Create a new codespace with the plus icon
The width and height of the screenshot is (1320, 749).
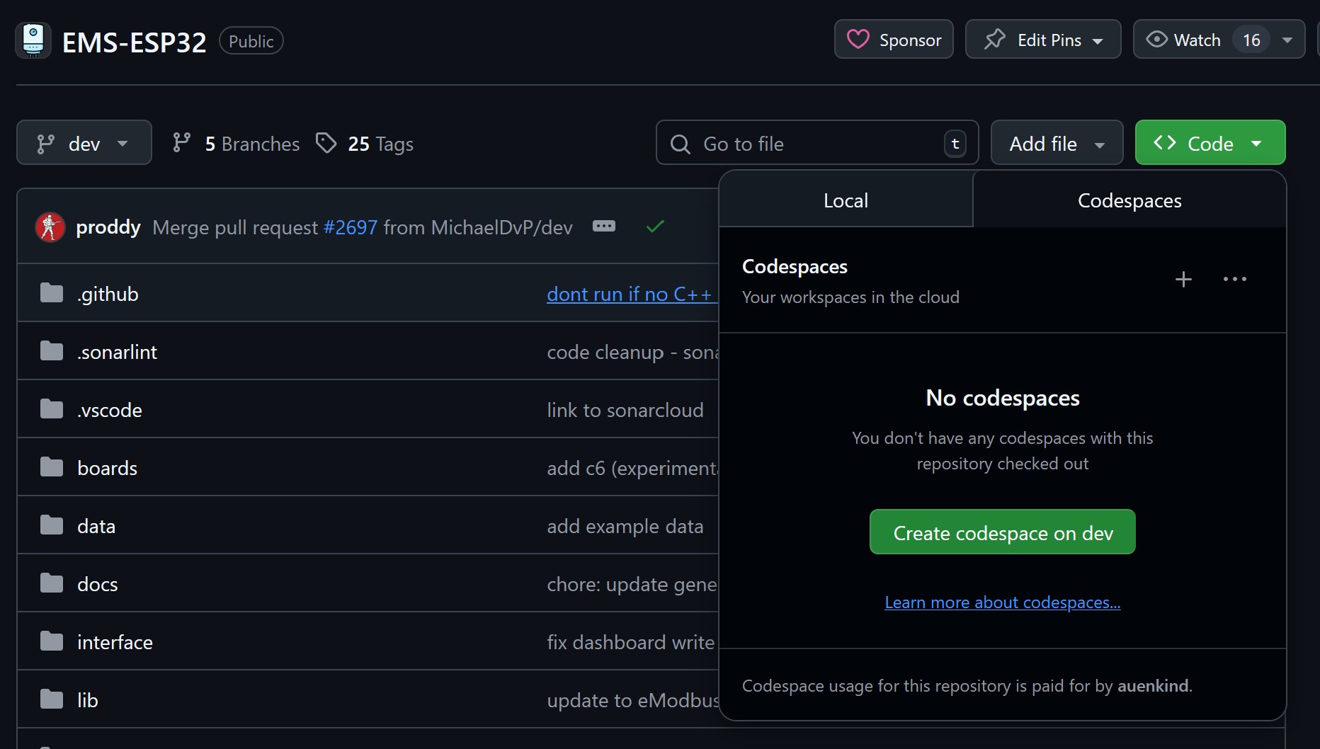(1183, 279)
